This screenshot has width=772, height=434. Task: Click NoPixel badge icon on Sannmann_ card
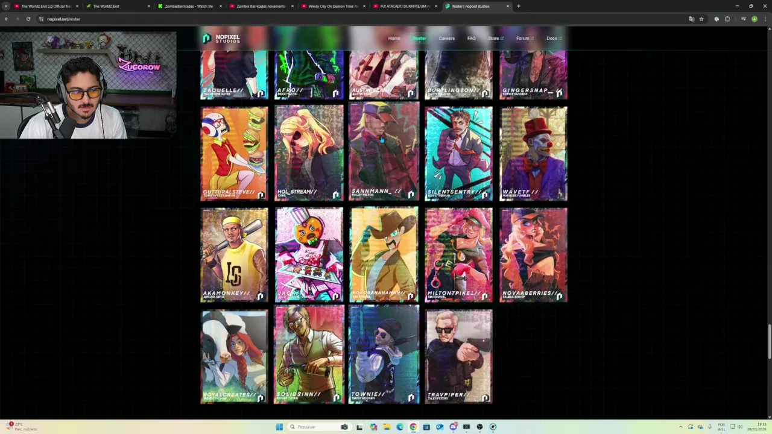tap(411, 195)
